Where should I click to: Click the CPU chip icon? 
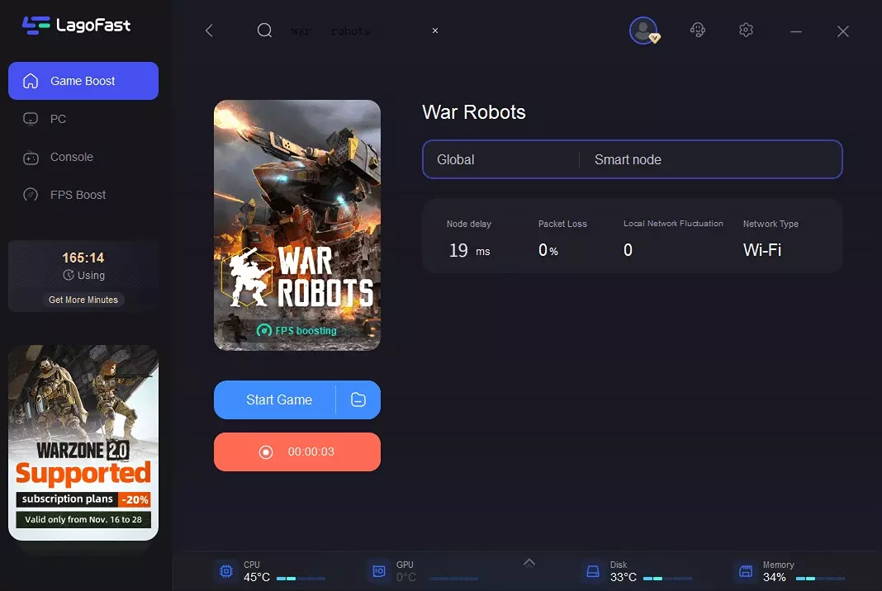226,571
